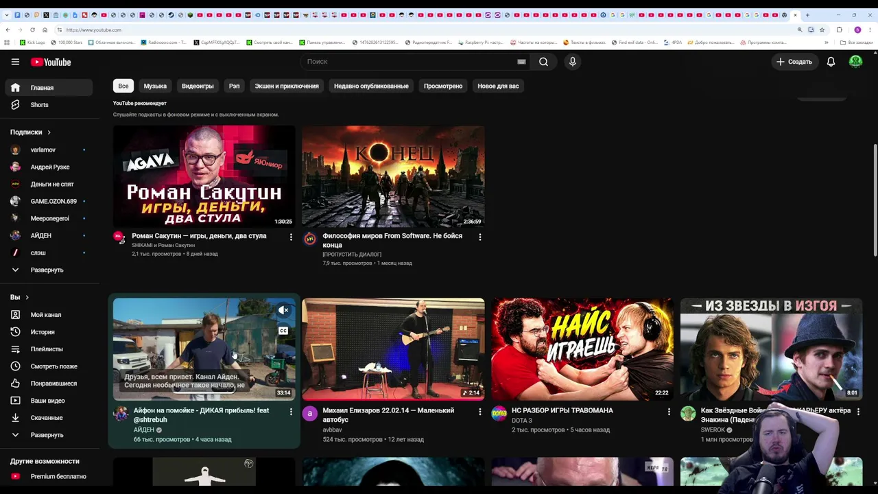Select the Видеоигры filter chip
Screen dimensions: 878x494
click(x=198, y=86)
